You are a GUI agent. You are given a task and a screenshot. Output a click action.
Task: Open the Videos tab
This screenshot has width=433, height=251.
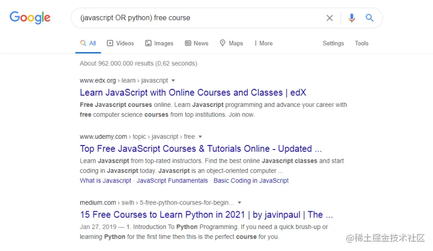(121, 43)
